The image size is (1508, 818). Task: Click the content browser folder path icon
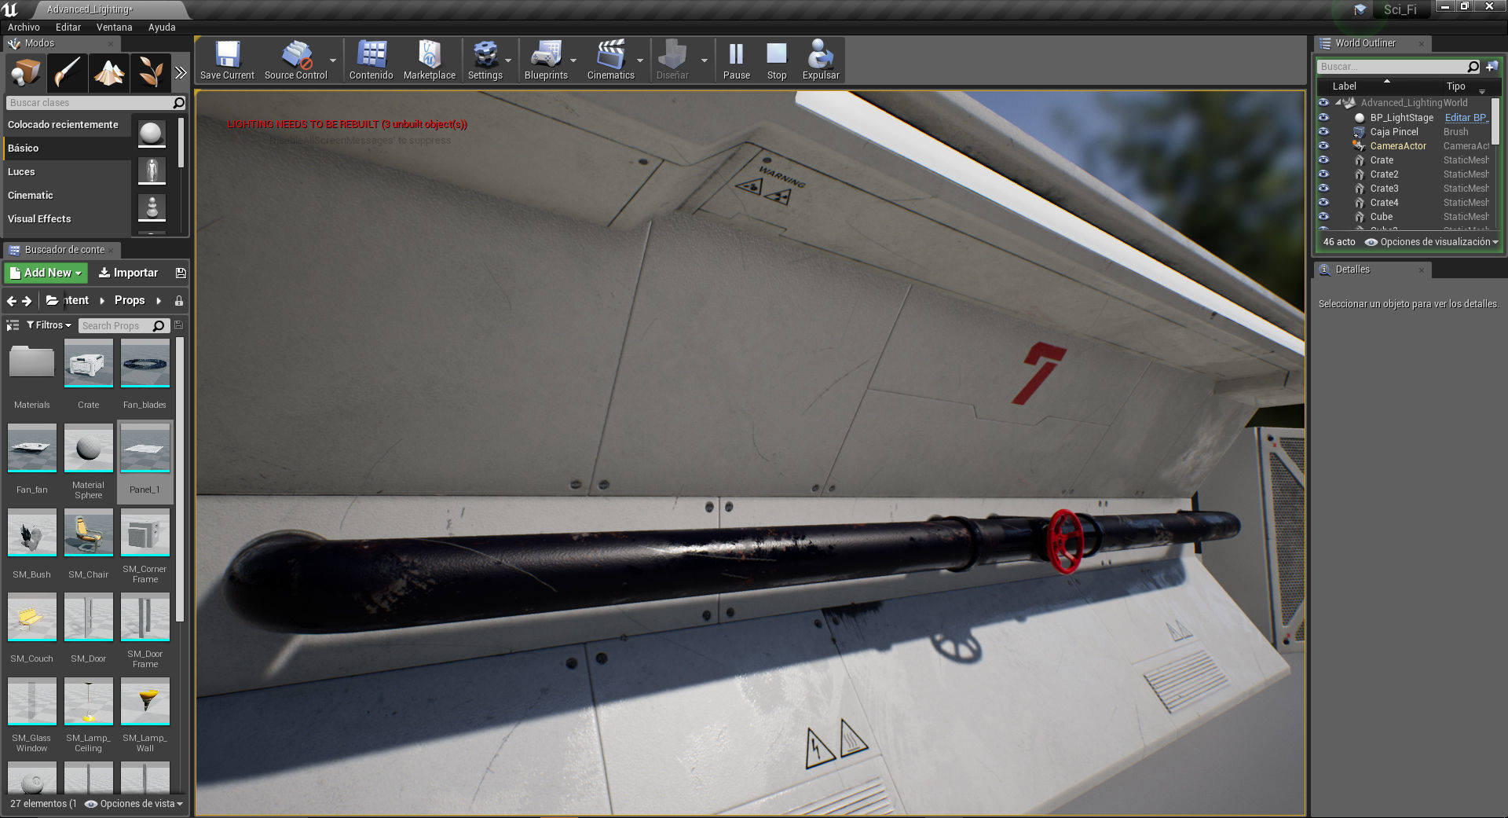coord(52,300)
